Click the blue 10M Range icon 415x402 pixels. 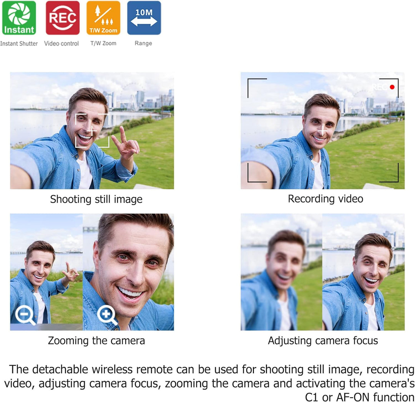point(144,18)
